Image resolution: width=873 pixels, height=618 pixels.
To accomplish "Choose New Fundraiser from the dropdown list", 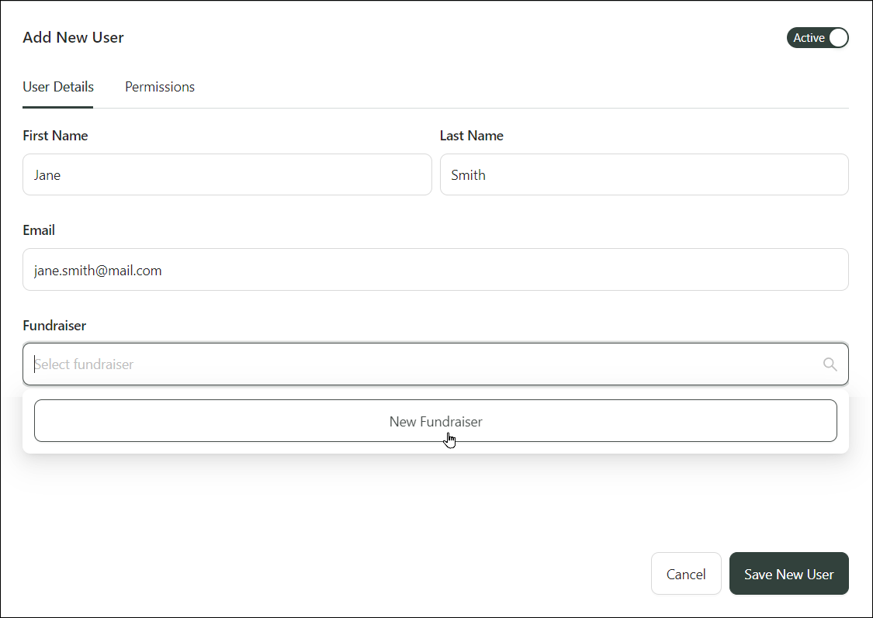I will 435,421.
